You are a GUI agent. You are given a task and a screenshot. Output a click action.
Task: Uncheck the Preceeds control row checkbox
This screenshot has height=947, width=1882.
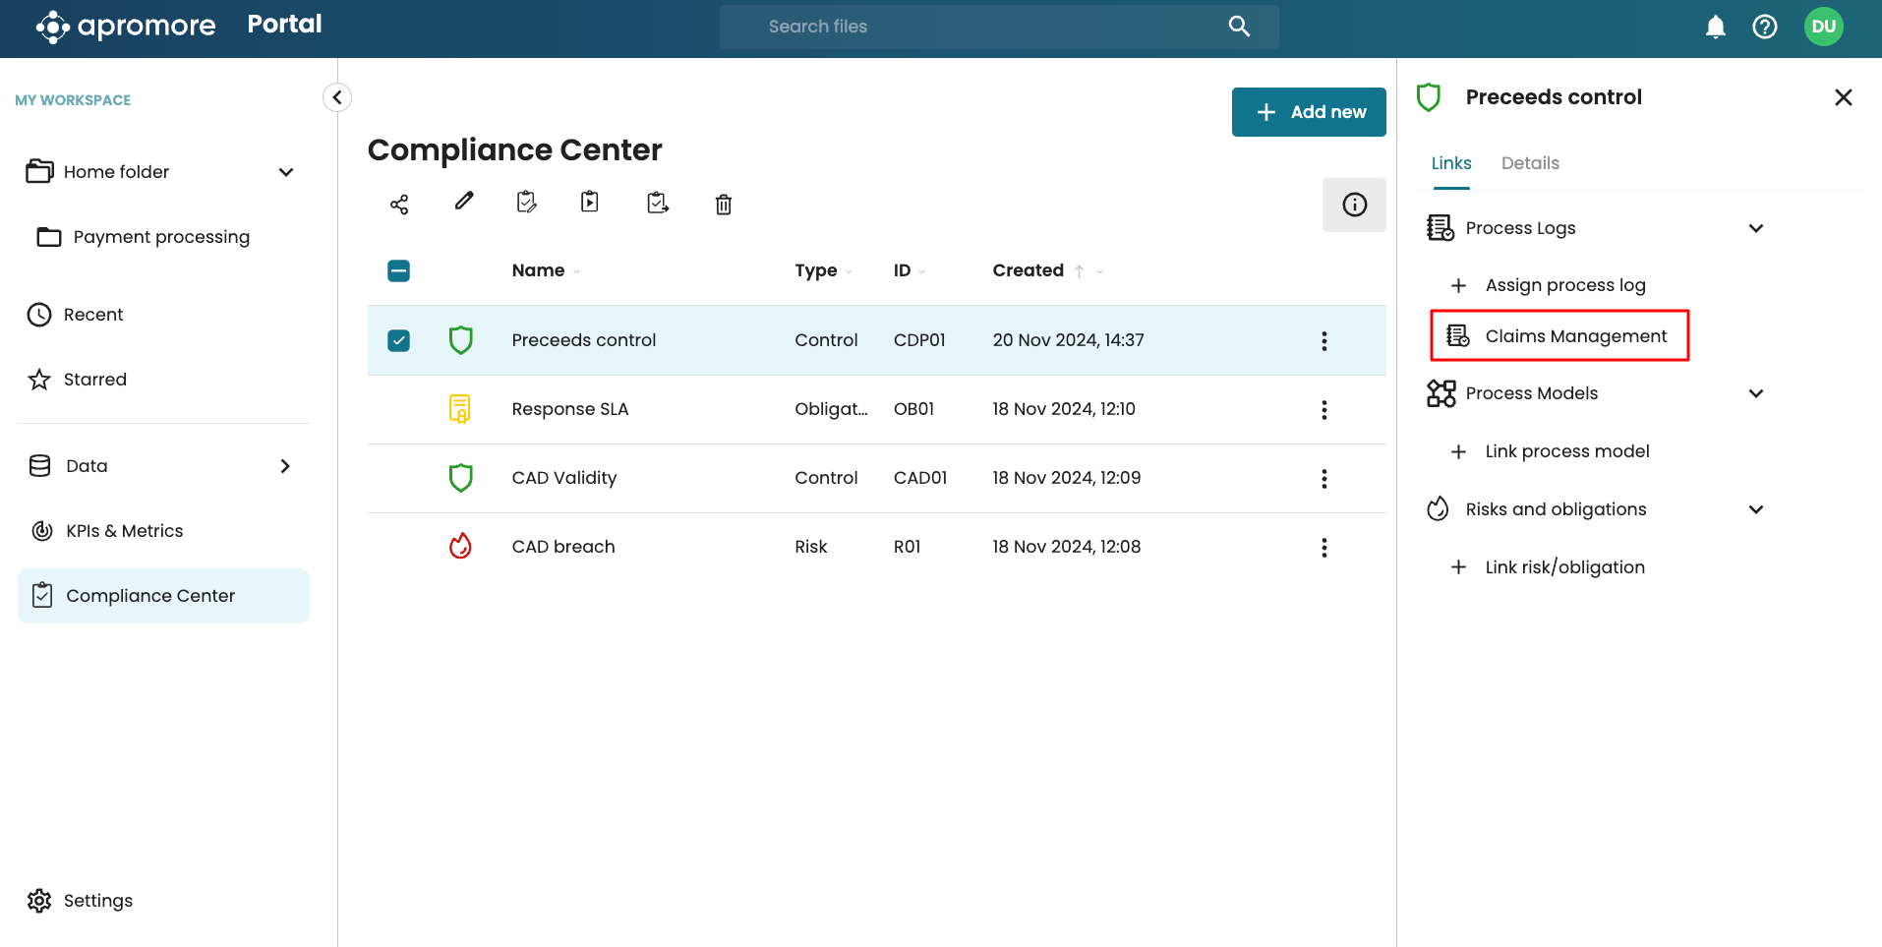(x=398, y=340)
